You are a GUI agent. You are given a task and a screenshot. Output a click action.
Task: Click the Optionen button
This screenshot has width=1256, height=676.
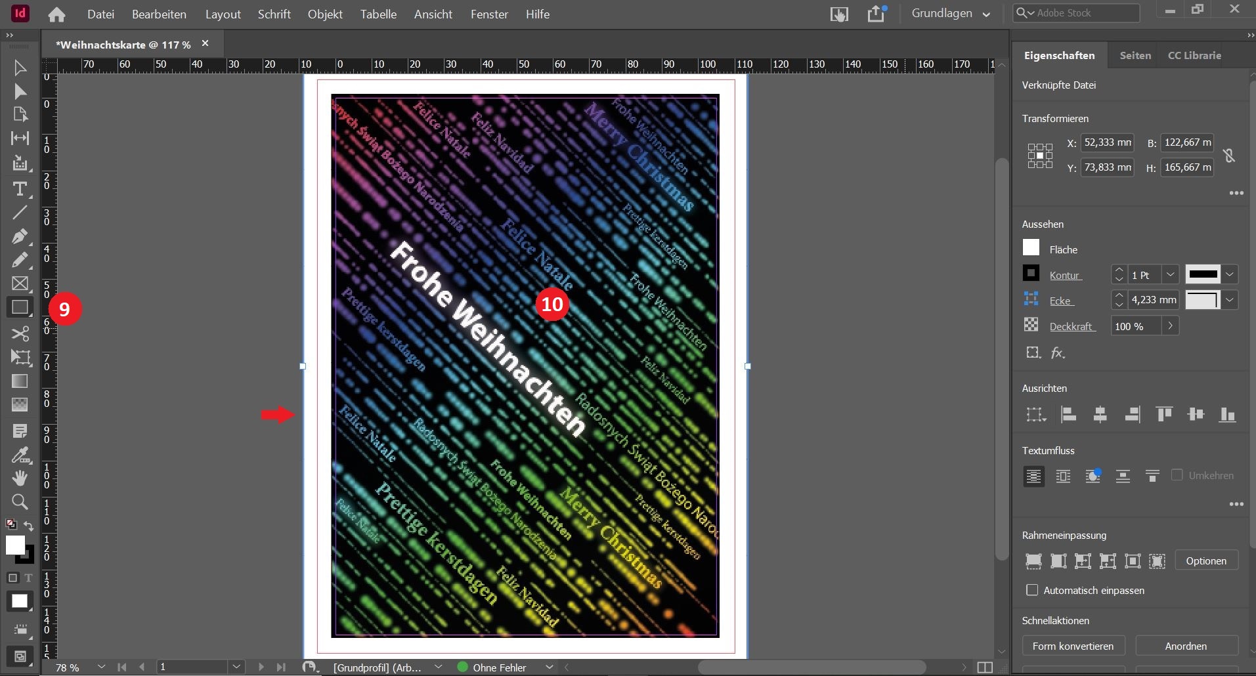[x=1205, y=560]
